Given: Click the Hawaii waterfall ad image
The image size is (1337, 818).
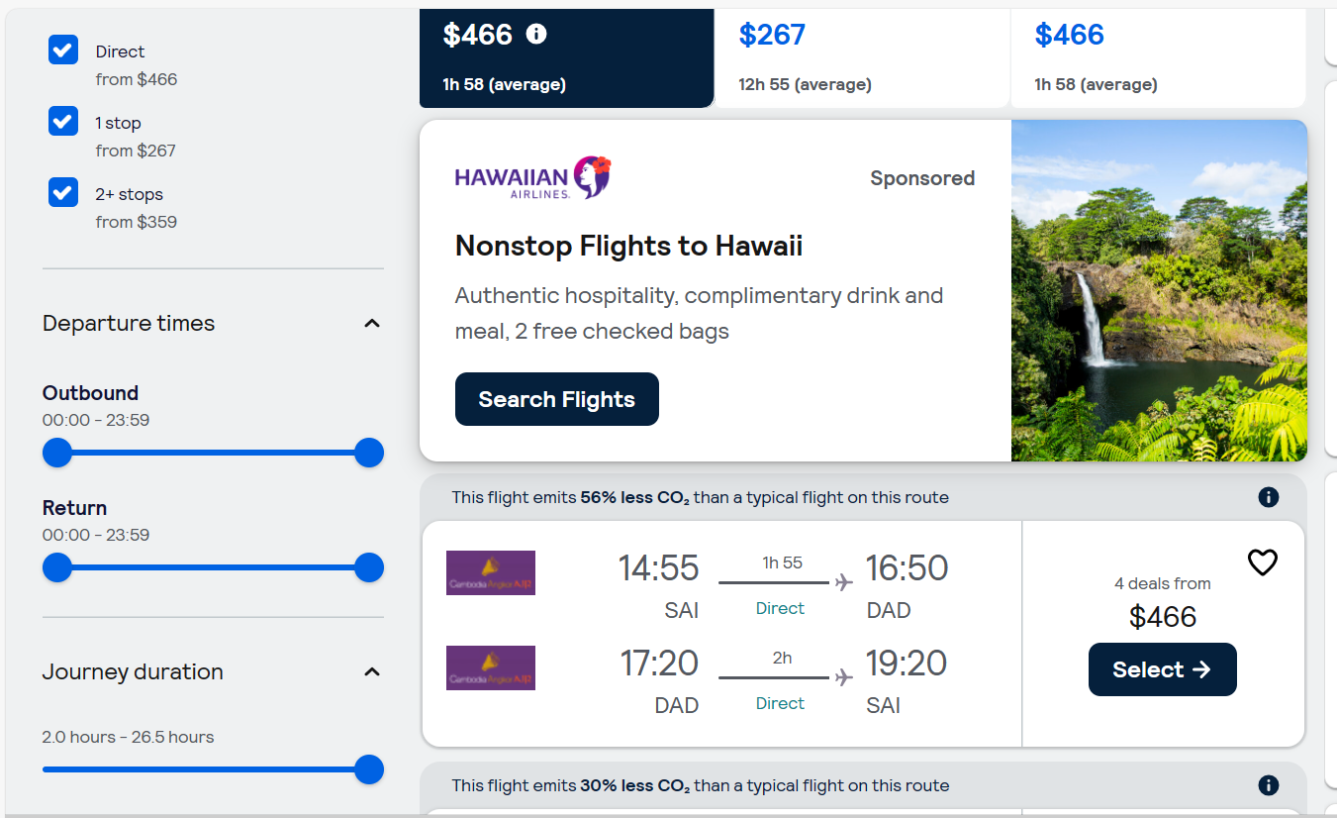Looking at the screenshot, I should pyautogui.click(x=1159, y=290).
